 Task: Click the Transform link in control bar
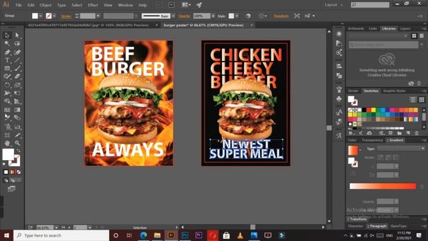[x=281, y=16]
